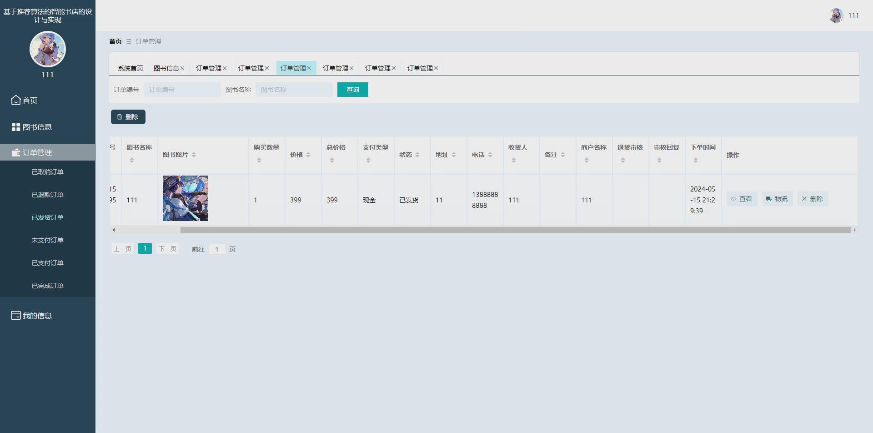Sort table by 购买数量 column arrows
The height and width of the screenshot is (433, 873).
[x=259, y=160]
